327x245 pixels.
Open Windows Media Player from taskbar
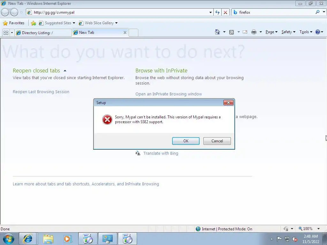(x=67, y=239)
